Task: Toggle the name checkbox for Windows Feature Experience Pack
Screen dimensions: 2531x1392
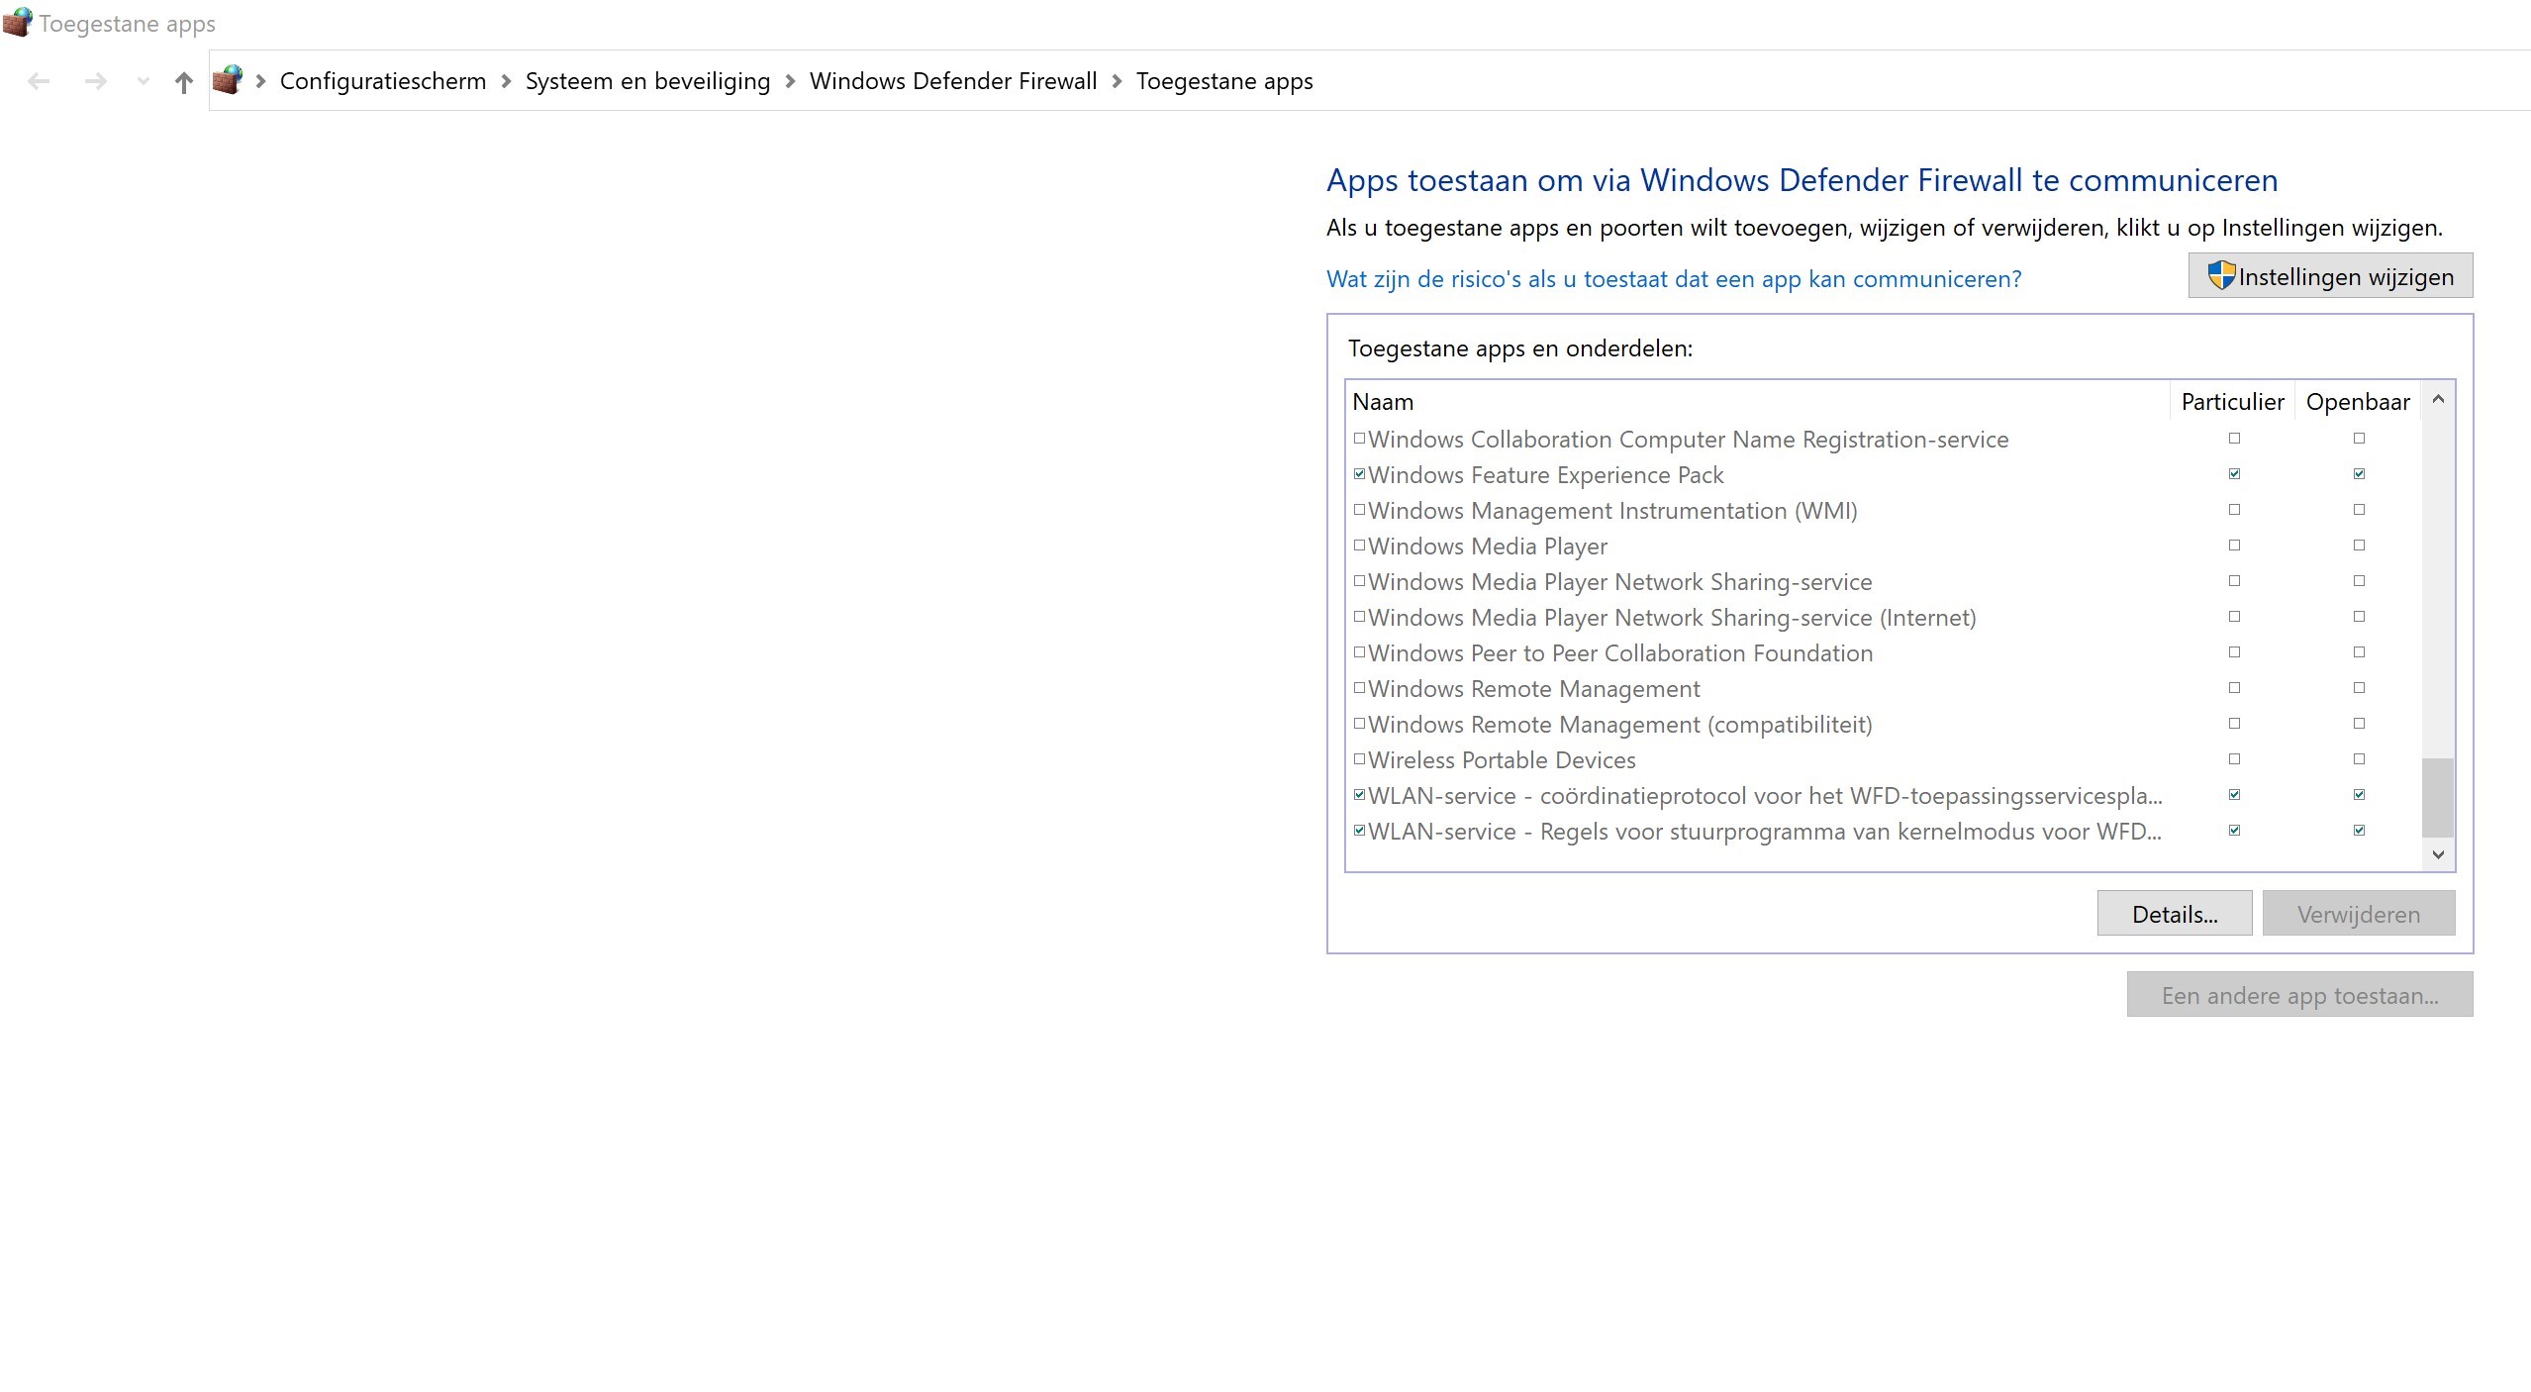Action: pos(1359,474)
